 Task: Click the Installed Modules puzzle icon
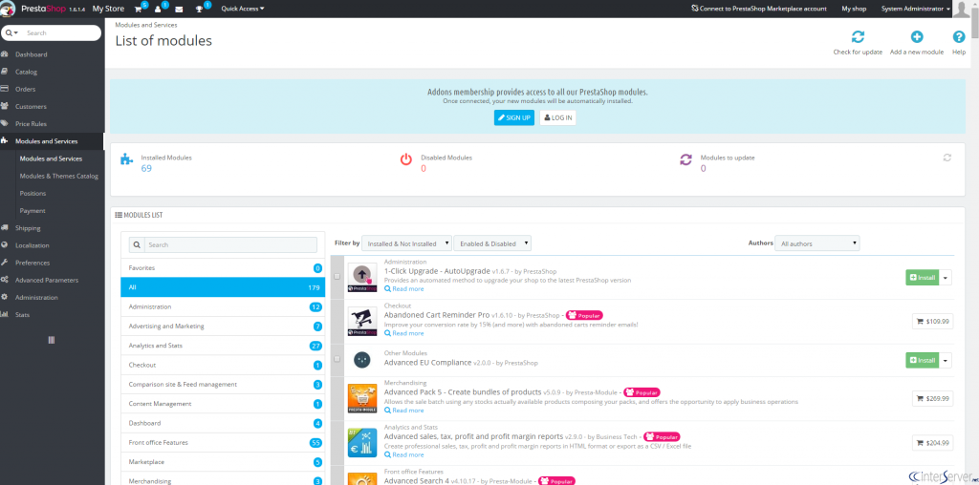[x=127, y=159]
